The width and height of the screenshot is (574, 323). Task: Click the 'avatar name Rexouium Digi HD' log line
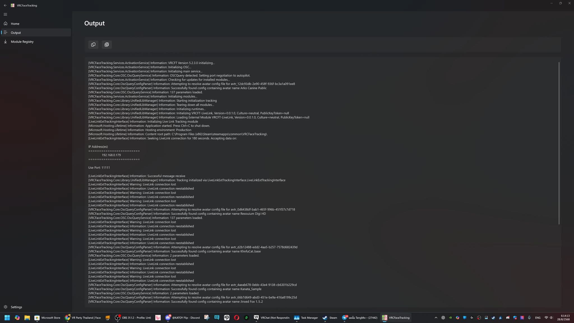[177, 214]
